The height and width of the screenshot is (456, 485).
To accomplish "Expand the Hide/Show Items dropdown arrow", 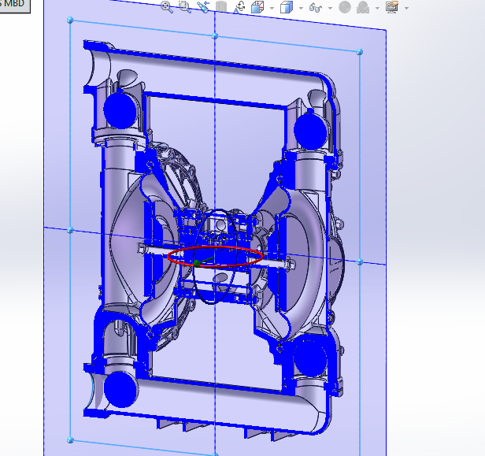I will coord(330,8).
